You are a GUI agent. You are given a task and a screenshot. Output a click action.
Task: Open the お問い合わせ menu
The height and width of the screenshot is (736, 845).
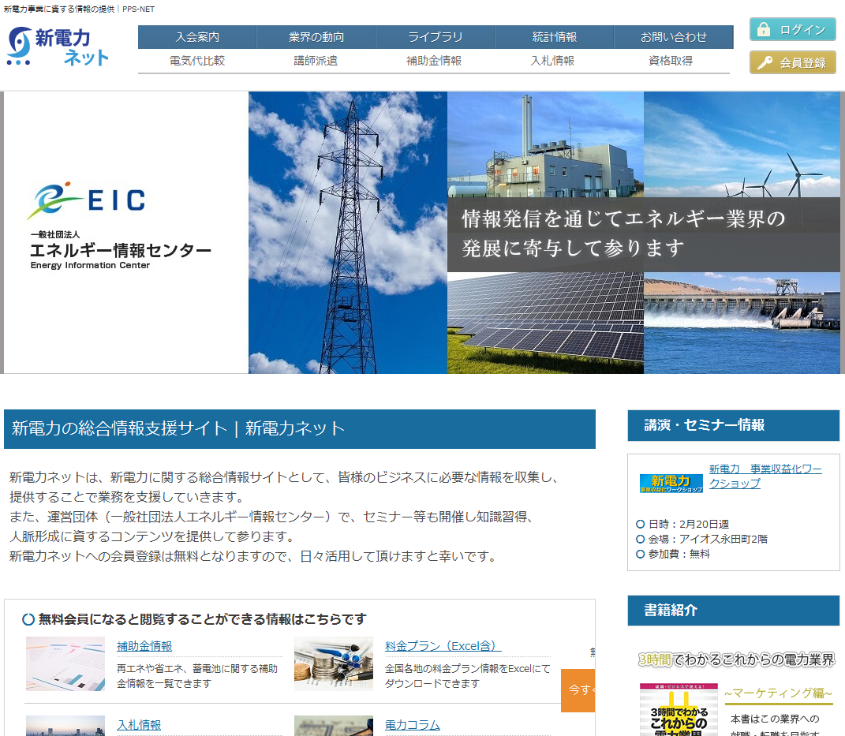tap(674, 37)
